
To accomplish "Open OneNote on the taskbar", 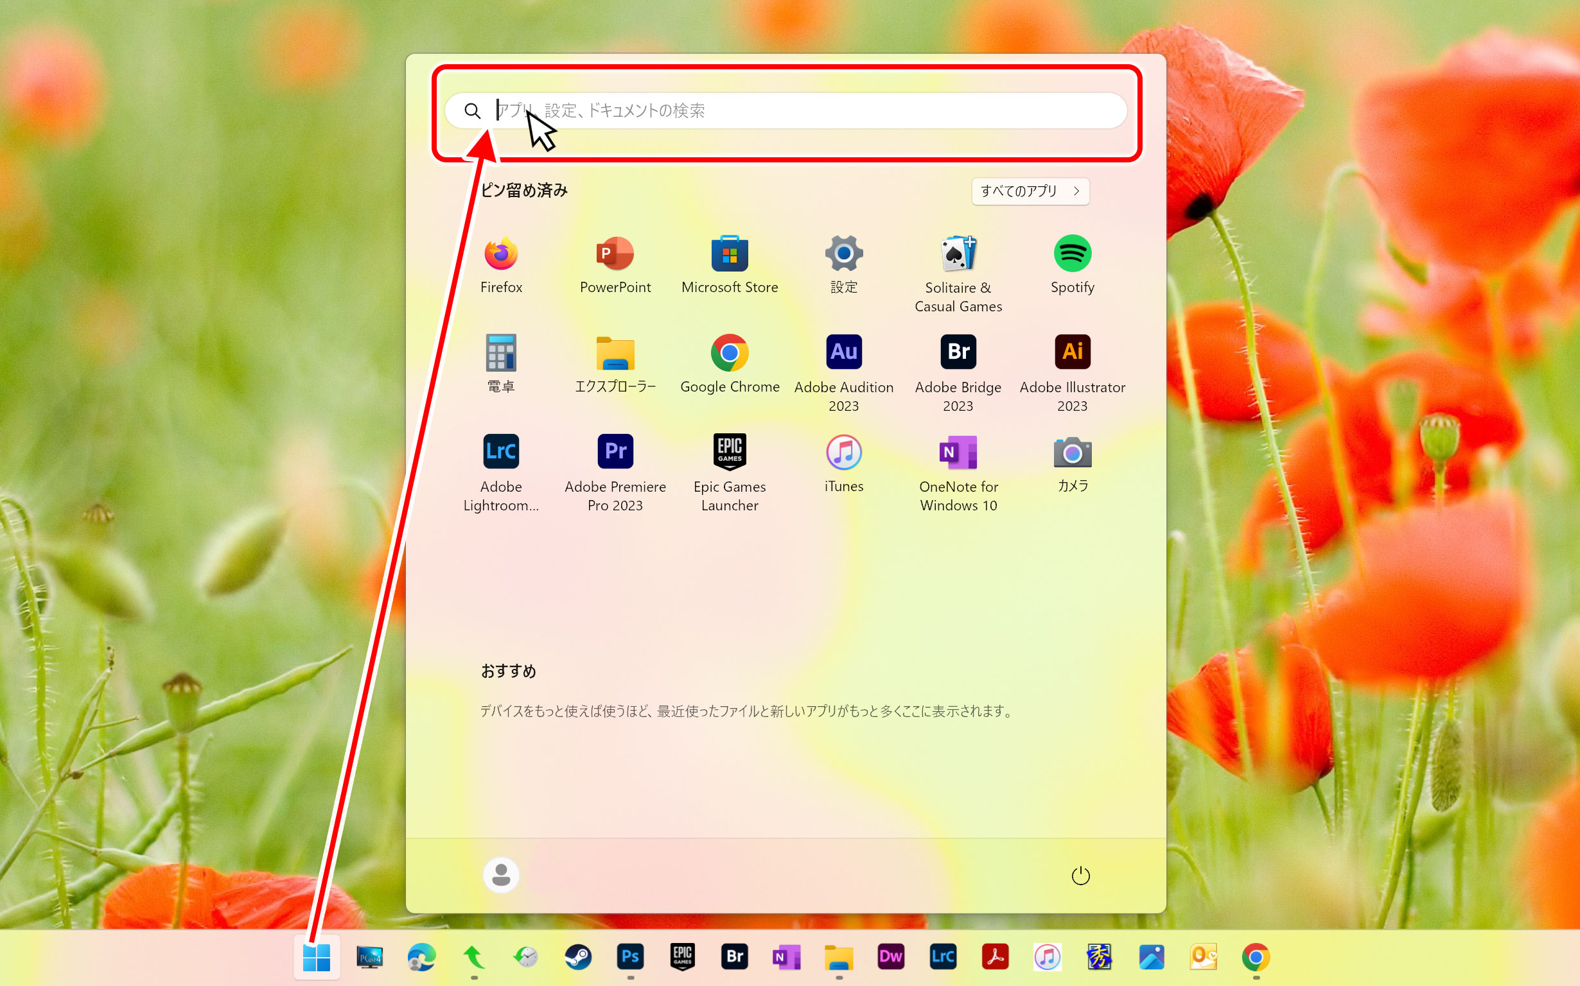I will (786, 956).
